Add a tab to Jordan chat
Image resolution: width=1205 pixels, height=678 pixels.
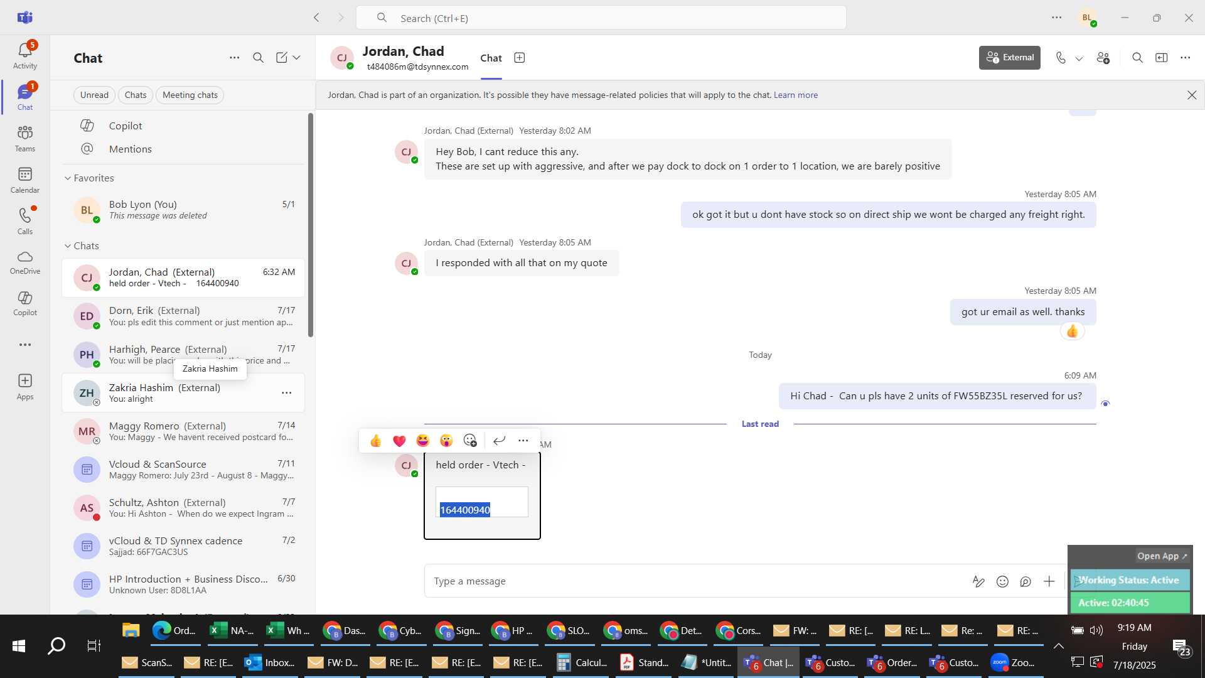pyautogui.click(x=520, y=58)
